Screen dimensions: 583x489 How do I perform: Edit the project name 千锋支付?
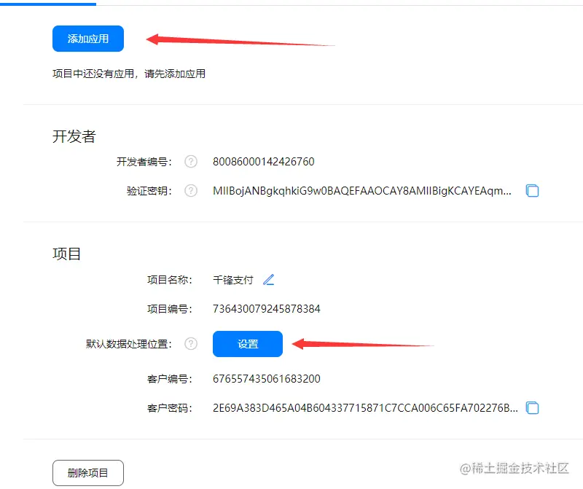(x=268, y=280)
